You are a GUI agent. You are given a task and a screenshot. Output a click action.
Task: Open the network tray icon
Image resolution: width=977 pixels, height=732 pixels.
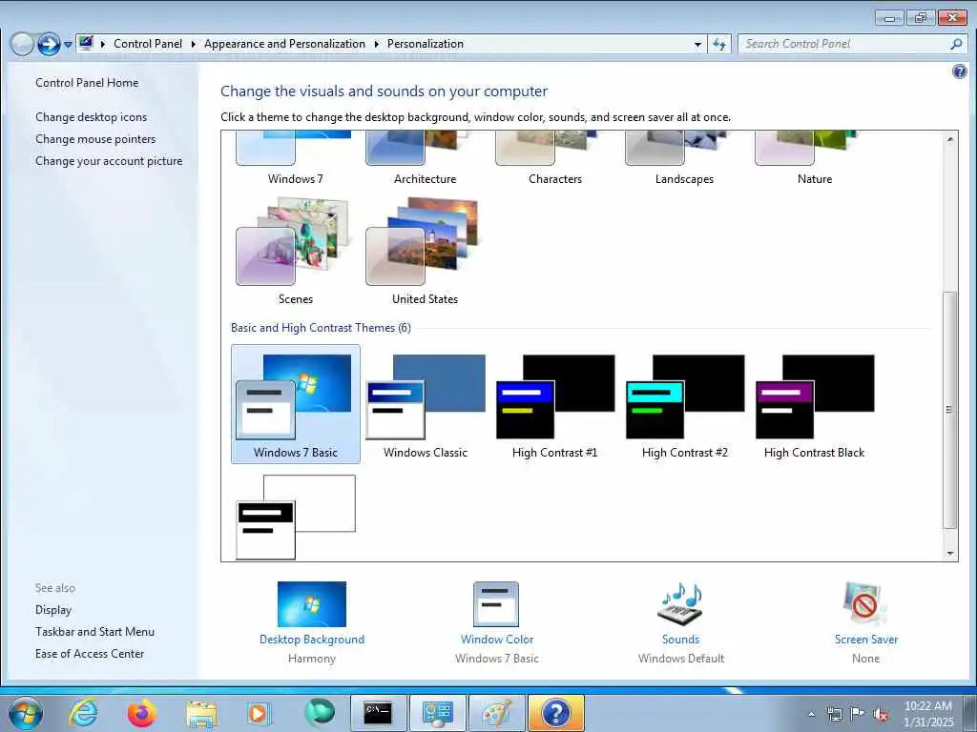[x=834, y=714]
